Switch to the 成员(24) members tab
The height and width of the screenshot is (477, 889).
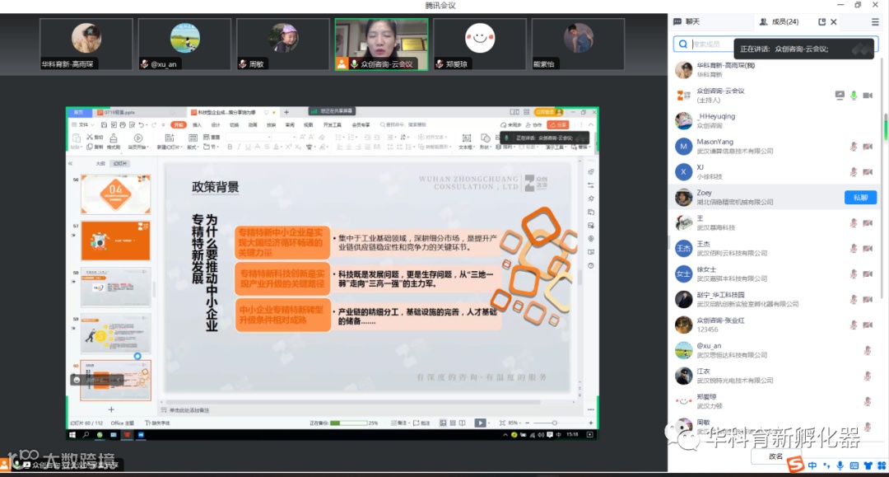point(779,21)
